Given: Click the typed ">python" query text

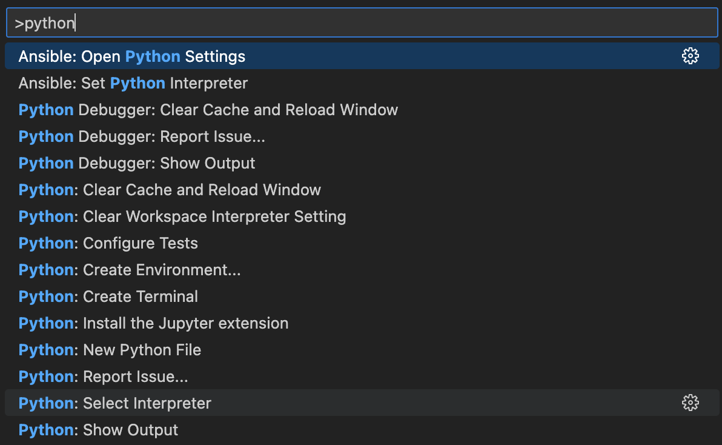Looking at the screenshot, I should click(x=45, y=24).
